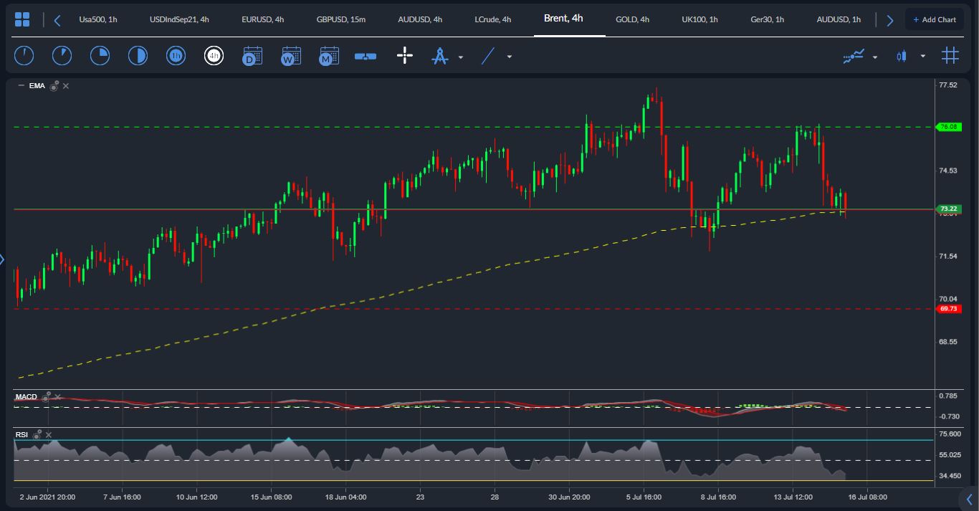The width and height of the screenshot is (979, 511).
Task: Expand the line tool dropdown arrow
Action: (x=509, y=57)
